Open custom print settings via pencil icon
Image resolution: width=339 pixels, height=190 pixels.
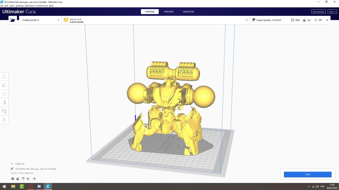click(327, 20)
